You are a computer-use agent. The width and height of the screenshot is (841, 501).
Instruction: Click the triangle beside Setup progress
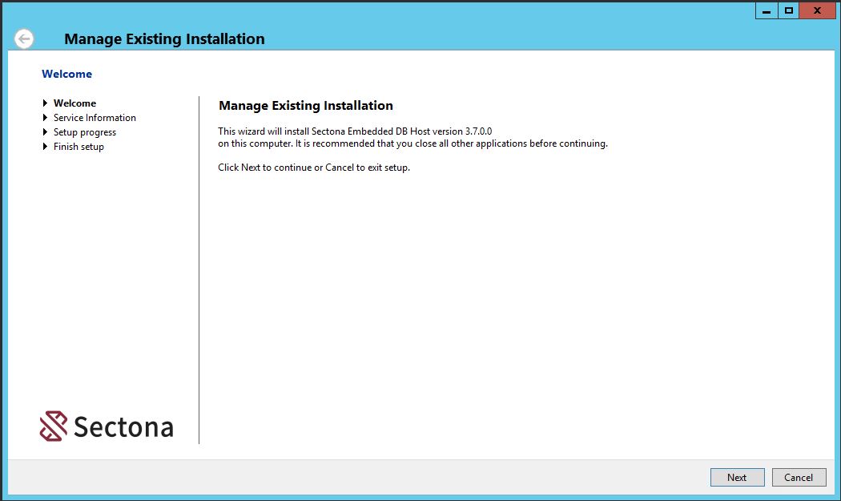click(46, 132)
